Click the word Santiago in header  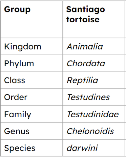click(x=86, y=10)
